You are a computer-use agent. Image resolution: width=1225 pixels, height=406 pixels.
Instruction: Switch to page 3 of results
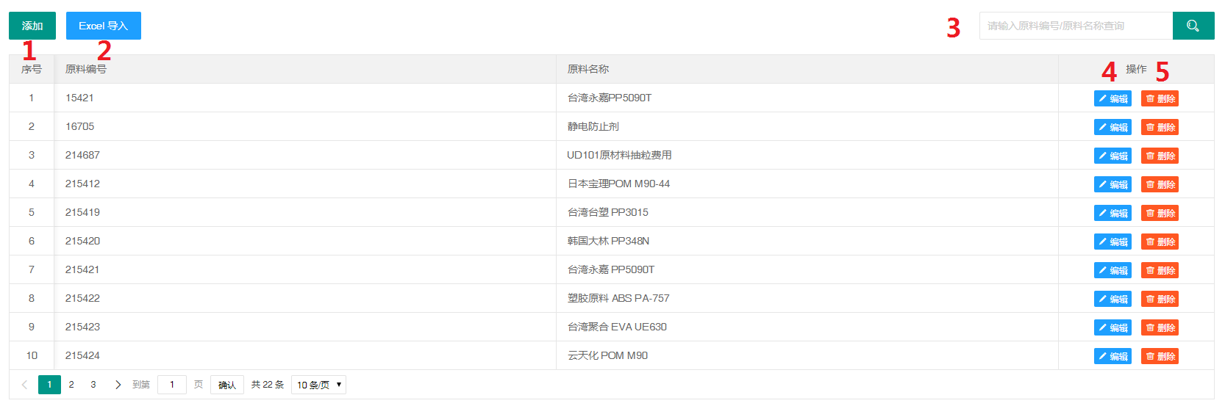pyautogui.click(x=93, y=385)
